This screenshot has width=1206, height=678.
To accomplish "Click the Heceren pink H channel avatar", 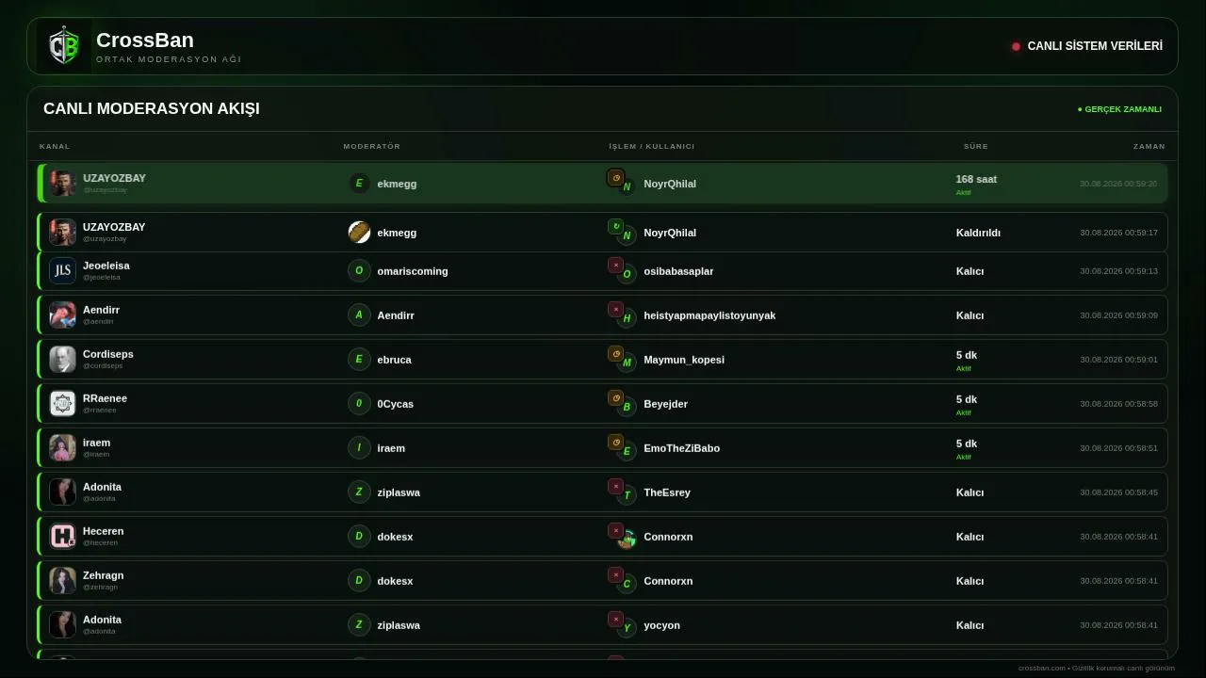I will click(x=62, y=537).
